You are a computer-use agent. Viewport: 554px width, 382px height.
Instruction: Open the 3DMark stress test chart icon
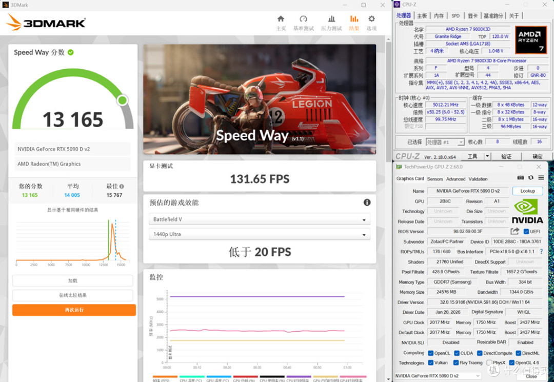click(x=331, y=18)
